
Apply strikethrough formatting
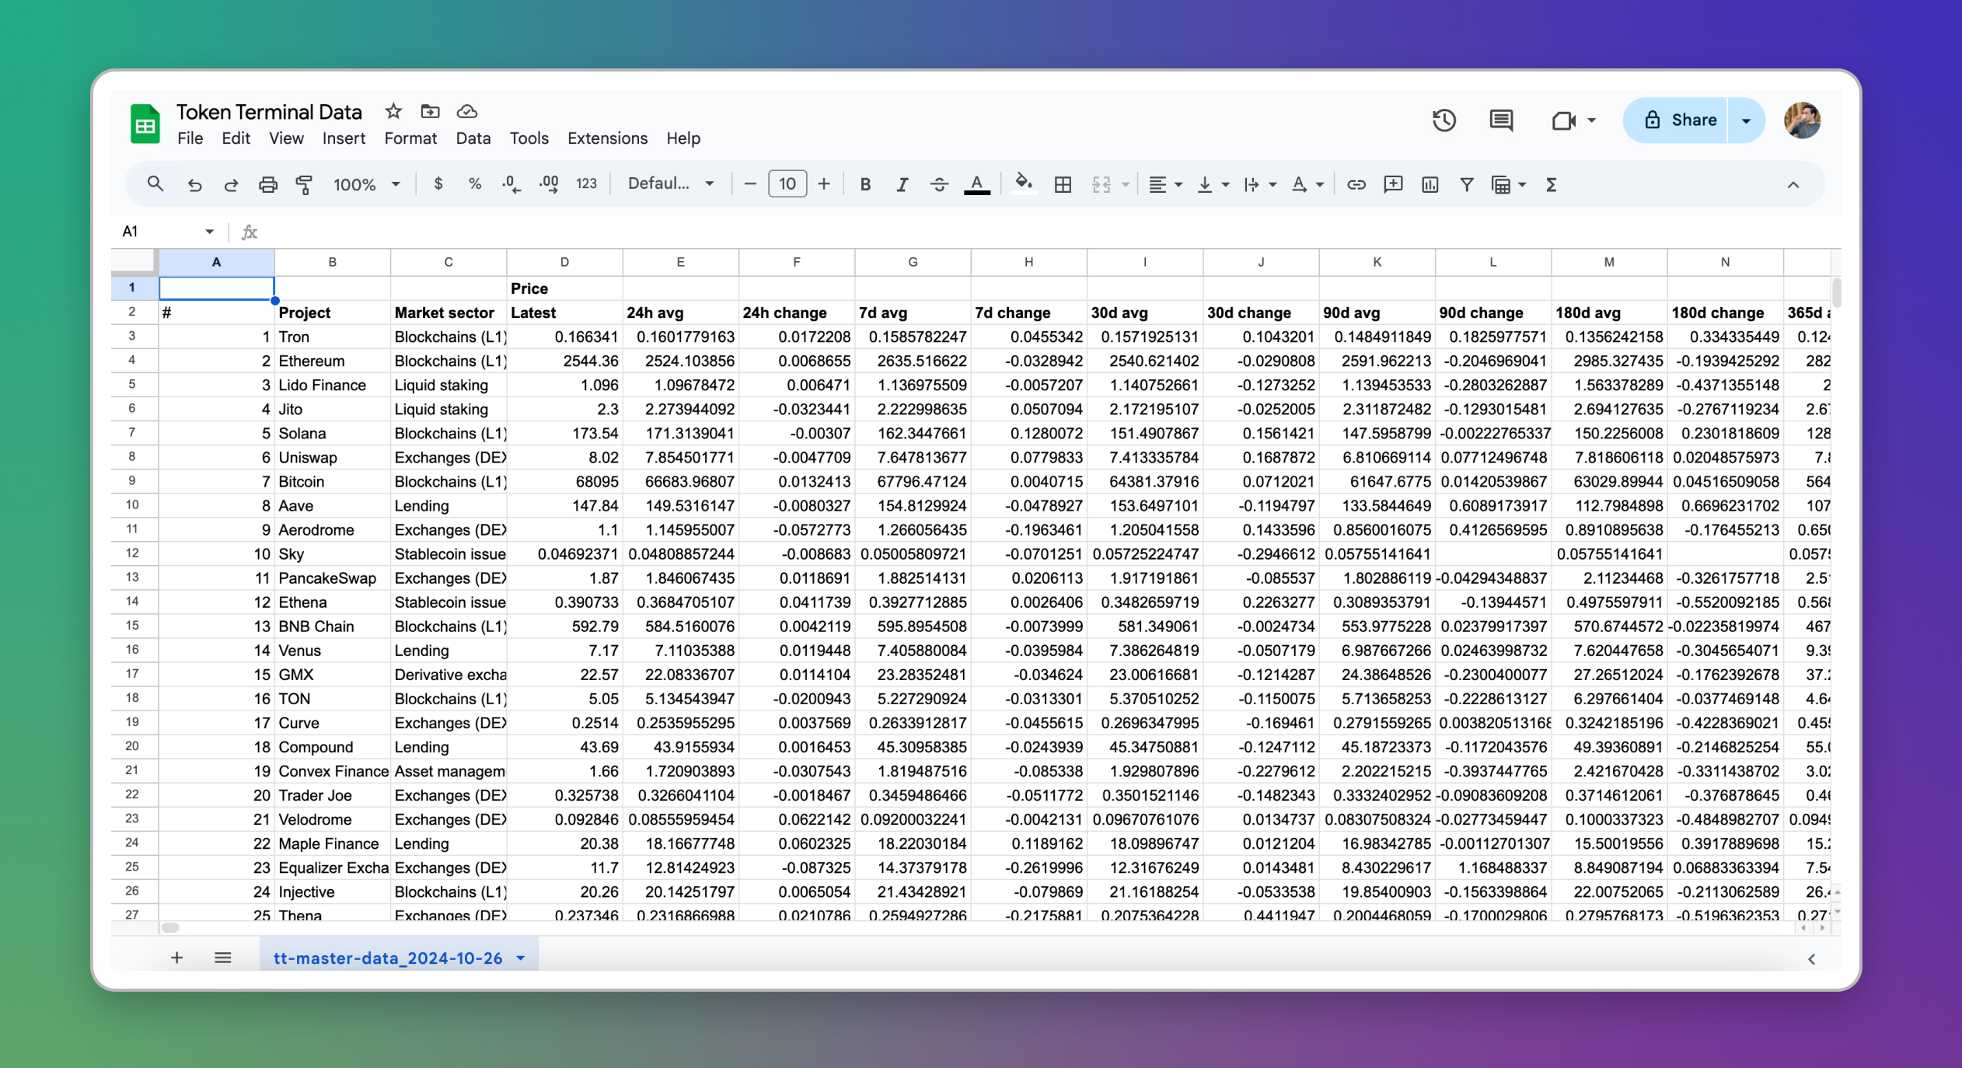[x=939, y=185]
